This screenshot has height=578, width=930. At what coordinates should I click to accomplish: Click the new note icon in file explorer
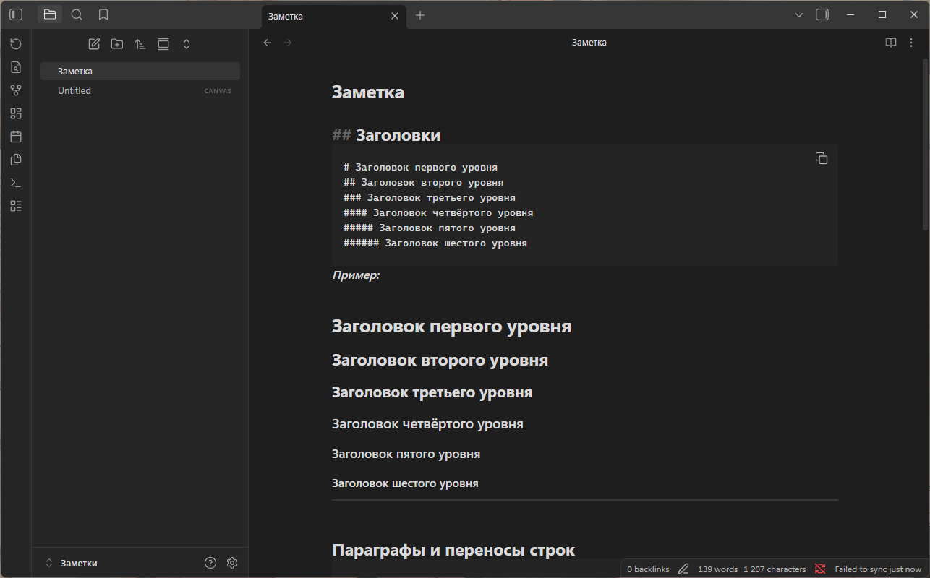[x=94, y=44]
